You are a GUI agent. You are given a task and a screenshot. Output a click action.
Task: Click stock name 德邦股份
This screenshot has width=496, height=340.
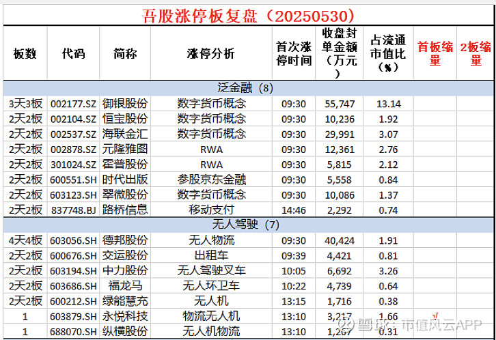coord(125,240)
